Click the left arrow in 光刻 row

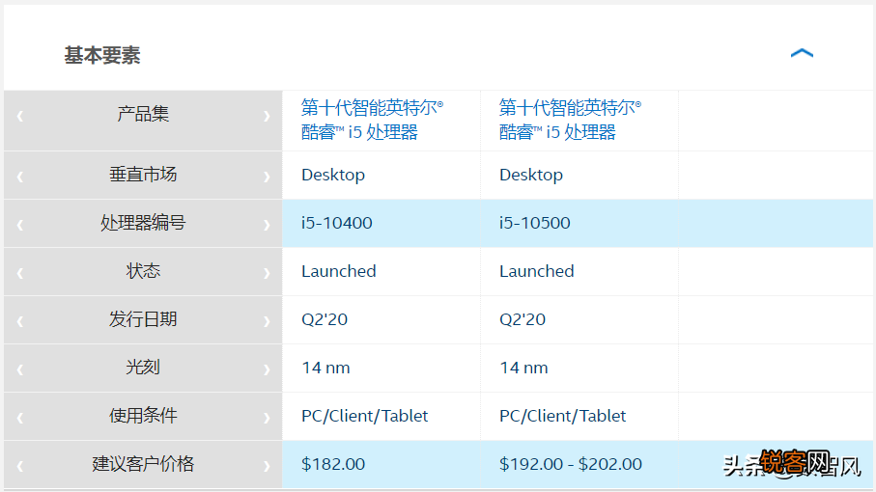[20, 369]
